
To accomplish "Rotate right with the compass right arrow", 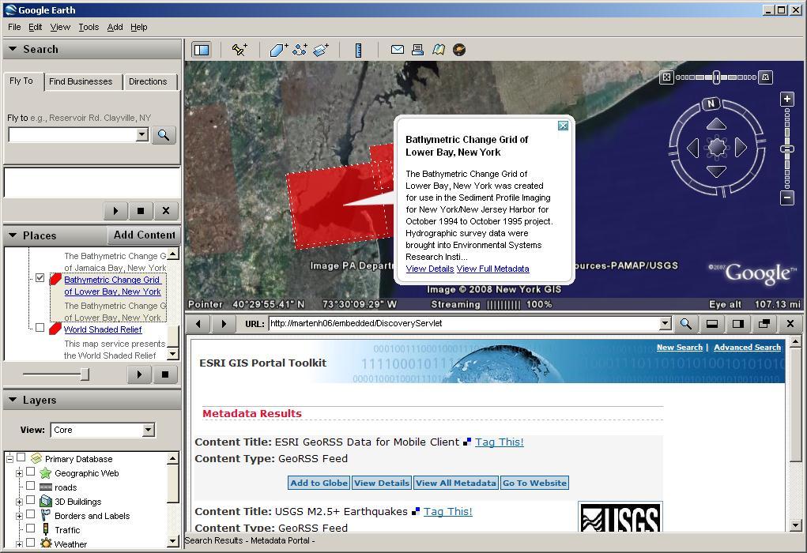I will pyautogui.click(x=741, y=148).
